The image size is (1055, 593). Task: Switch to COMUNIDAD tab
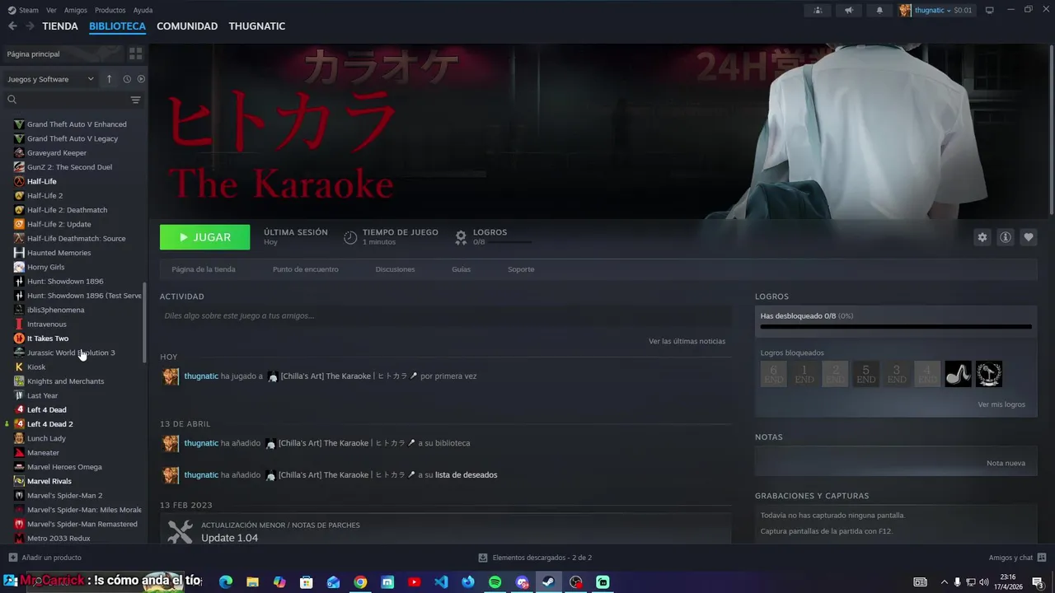click(x=187, y=26)
